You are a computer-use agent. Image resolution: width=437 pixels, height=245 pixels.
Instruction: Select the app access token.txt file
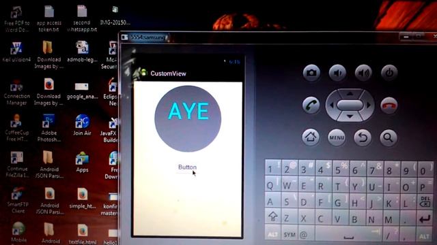point(48,18)
